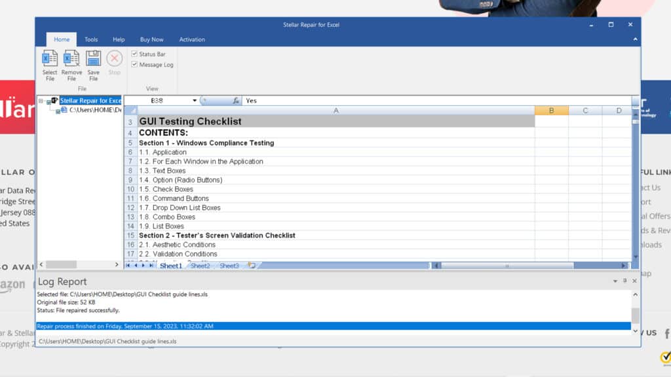
Task: Select the C:\Users\HOME file tree entry
Action: point(95,110)
